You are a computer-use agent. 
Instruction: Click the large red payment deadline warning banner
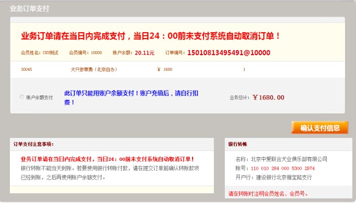click(151, 36)
